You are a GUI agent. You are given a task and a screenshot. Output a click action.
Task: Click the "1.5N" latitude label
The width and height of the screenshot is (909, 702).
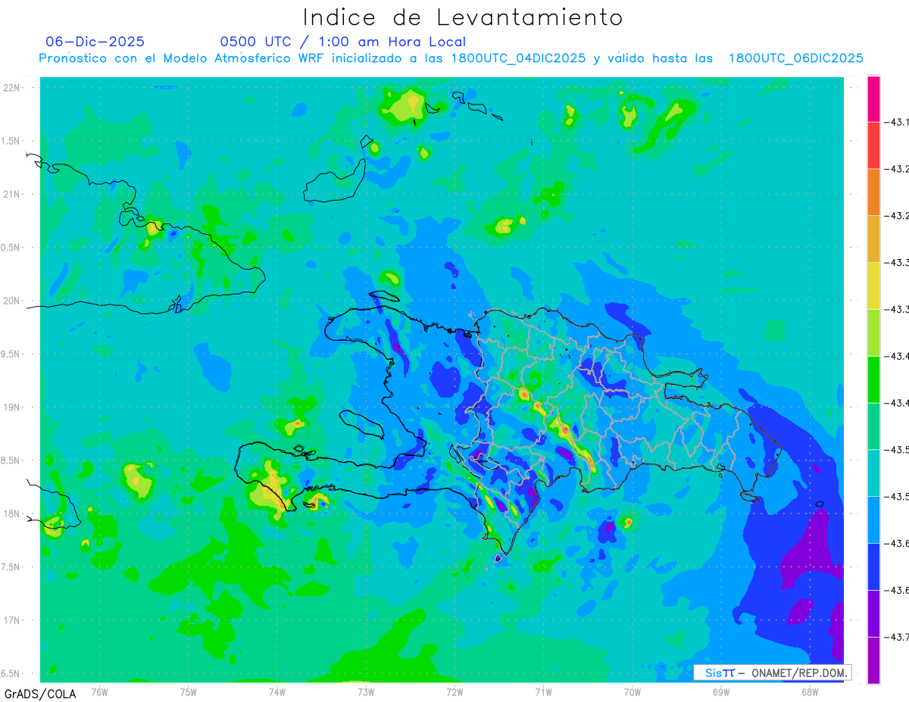(x=11, y=141)
